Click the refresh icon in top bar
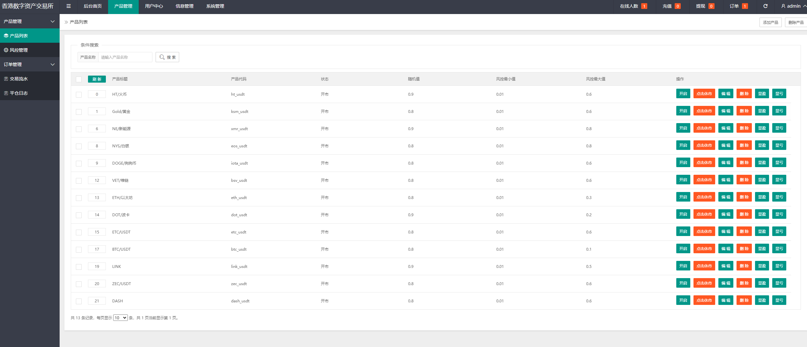Screen dimensions: 807x347 click(x=765, y=6)
